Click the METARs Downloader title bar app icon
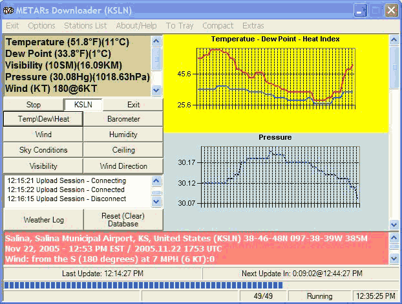The height and width of the screenshot is (304, 402). click(8, 10)
